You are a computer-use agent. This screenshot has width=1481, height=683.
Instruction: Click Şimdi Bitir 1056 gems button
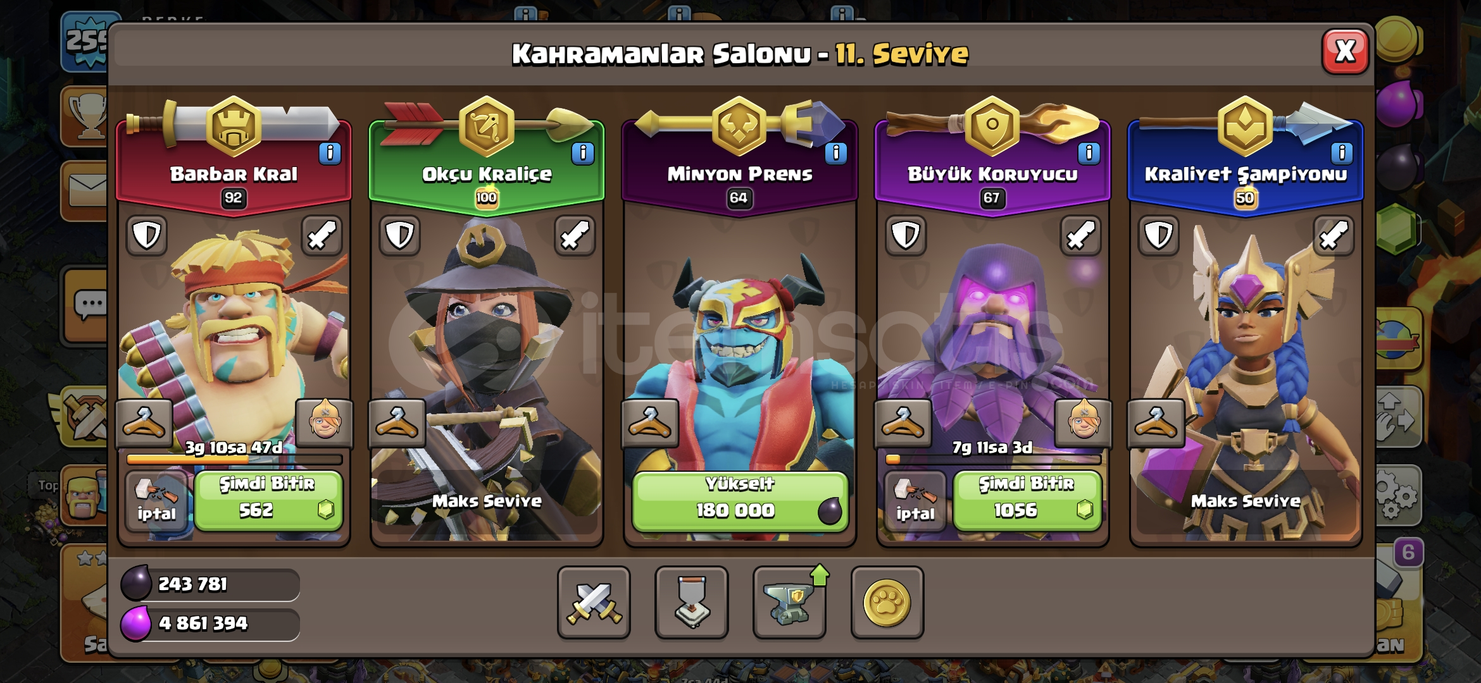tap(1027, 501)
